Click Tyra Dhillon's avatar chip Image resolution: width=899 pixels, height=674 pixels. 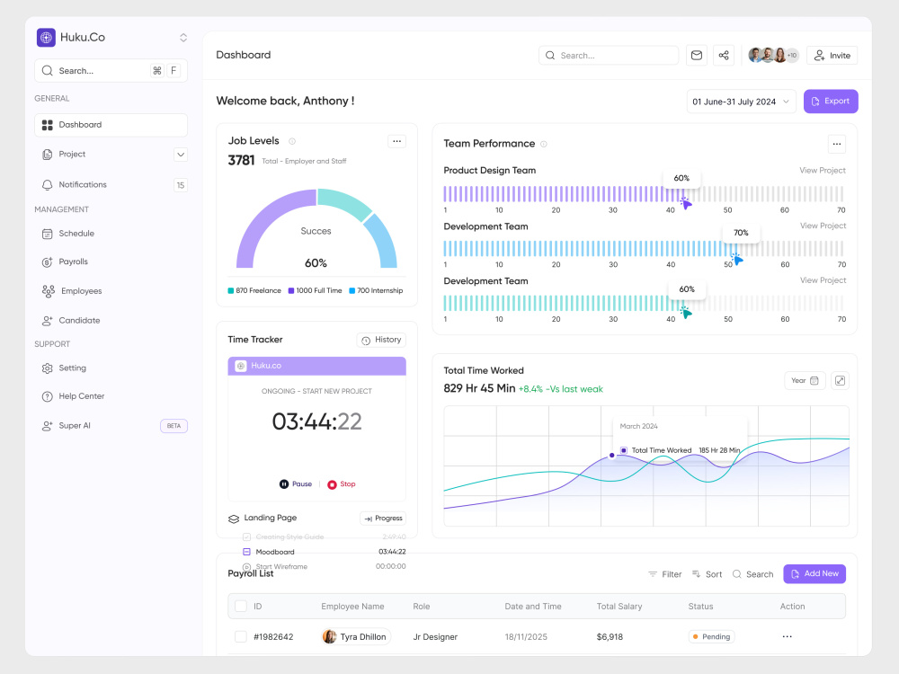tap(355, 637)
